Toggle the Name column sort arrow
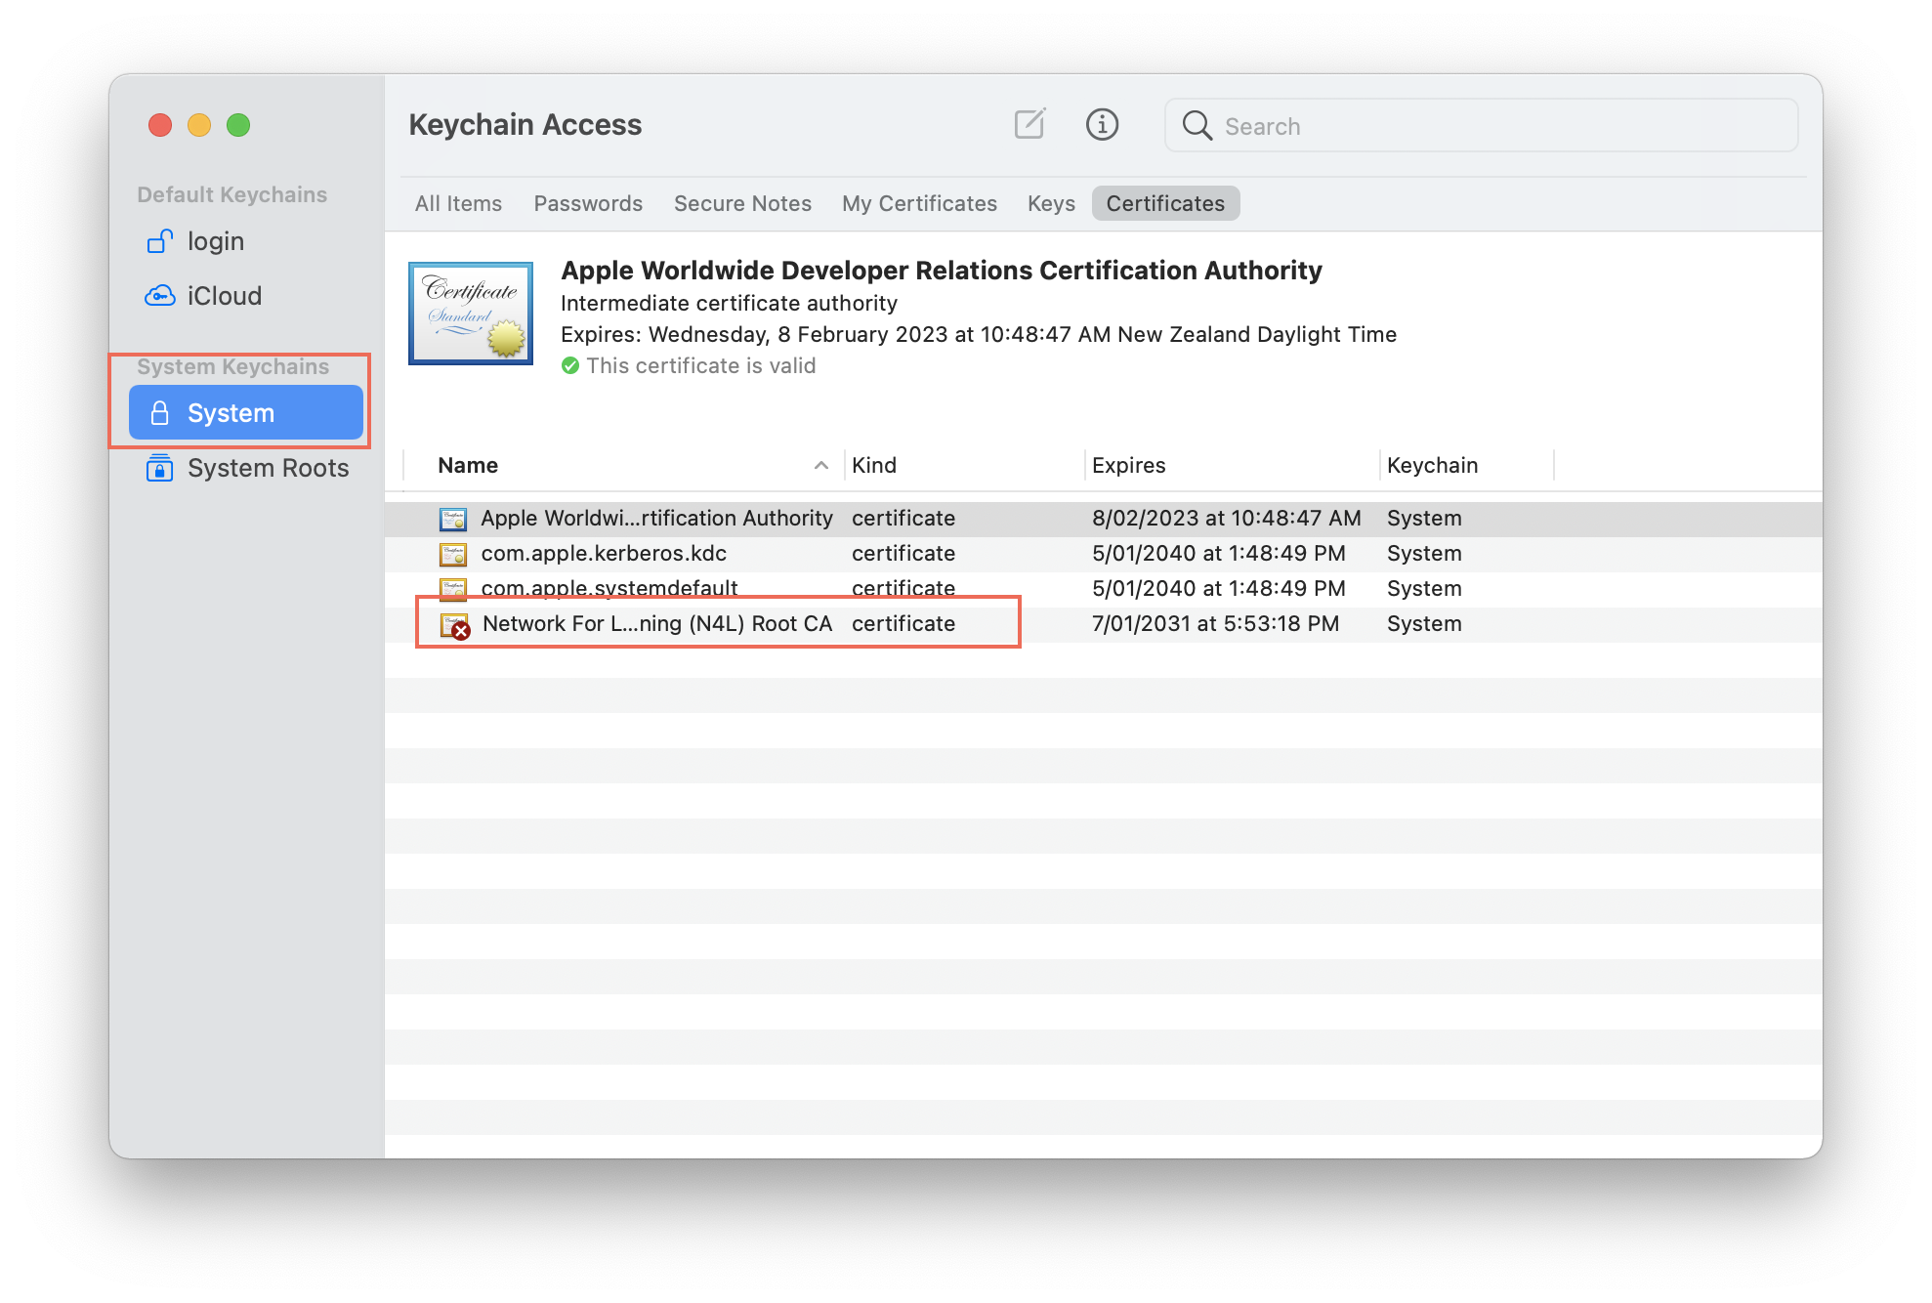Screen dimensions: 1932x1303 pyautogui.click(x=821, y=466)
